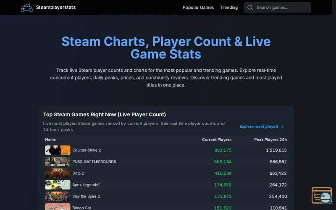Image resolution: width=336 pixels, height=210 pixels.
Task: Click current players value 173,872
Action: click(x=223, y=197)
